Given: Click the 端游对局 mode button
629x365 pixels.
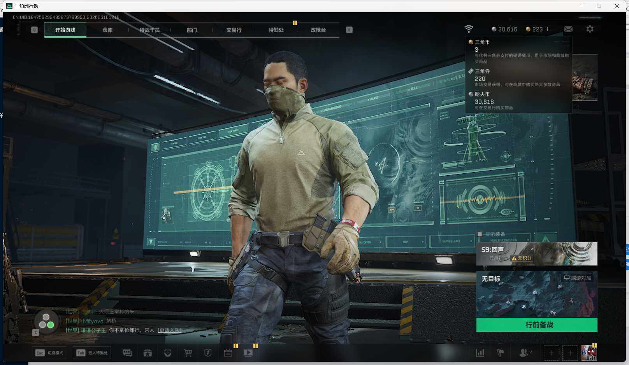Looking at the screenshot, I should point(578,278).
